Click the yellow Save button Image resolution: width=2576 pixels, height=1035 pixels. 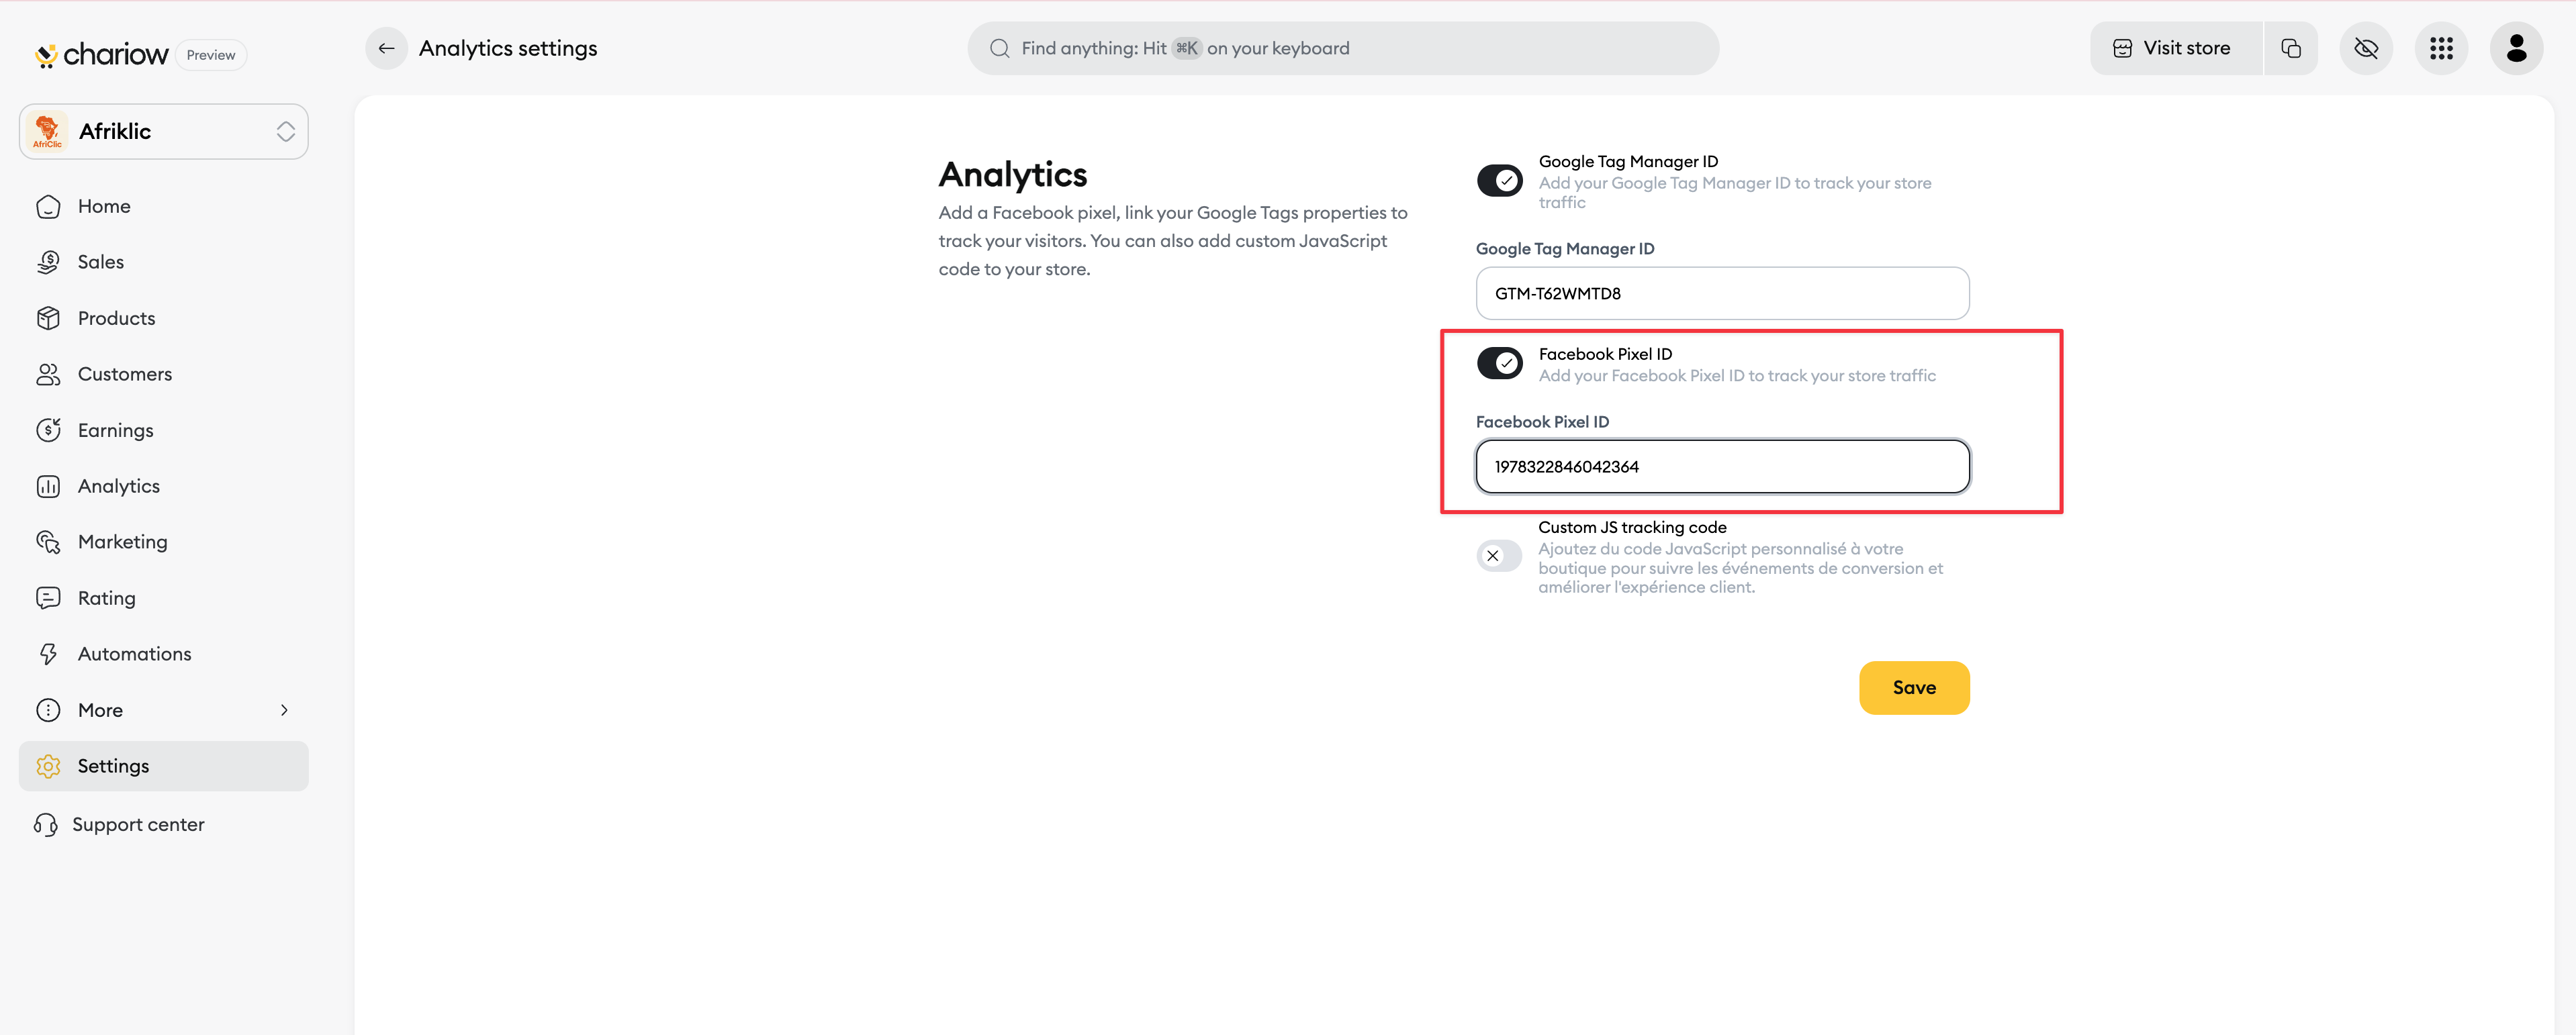tap(1913, 687)
